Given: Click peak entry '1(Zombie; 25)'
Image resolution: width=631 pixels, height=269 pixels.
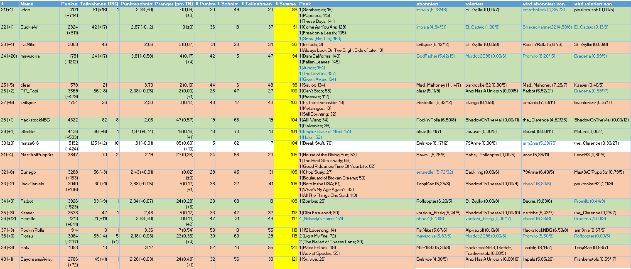Looking at the screenshot, I should pyautogui.click(x=312, y=201).
